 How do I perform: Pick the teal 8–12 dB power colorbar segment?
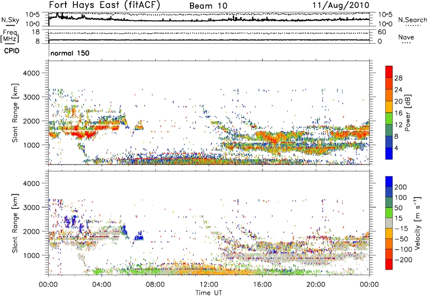[x=389, y=130]
